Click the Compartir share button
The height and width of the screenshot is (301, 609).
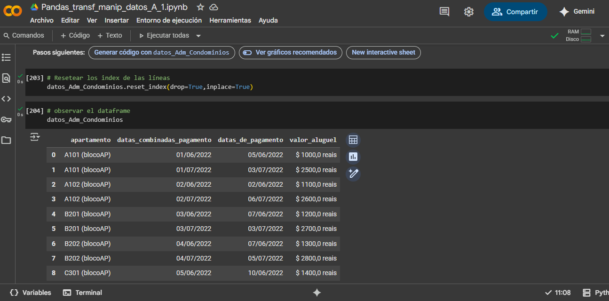[515, 12]
